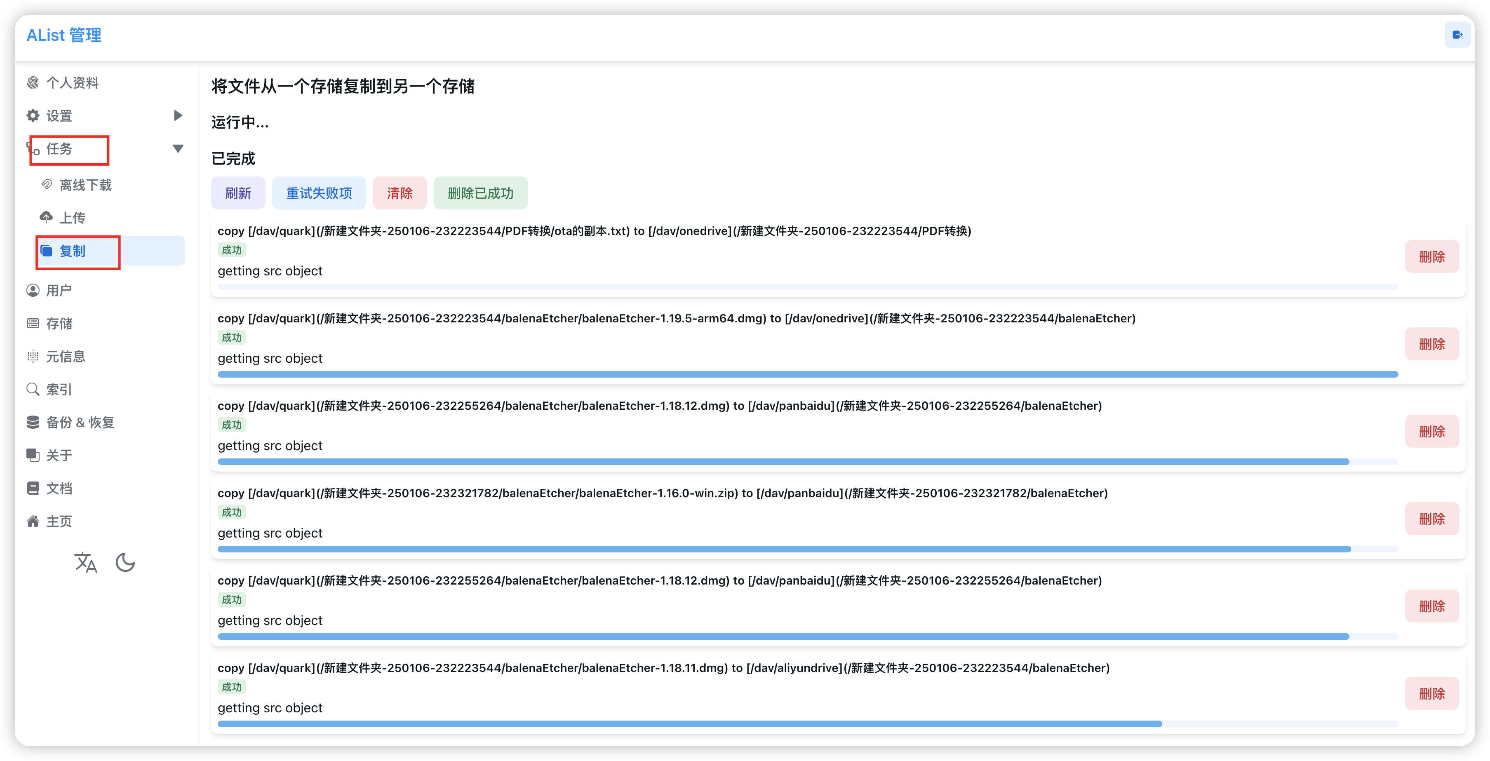Click the magnifier icon beside 索引
Image resolution: width=1490 pixels, height=761 pixels.
[x=33, y=389]
